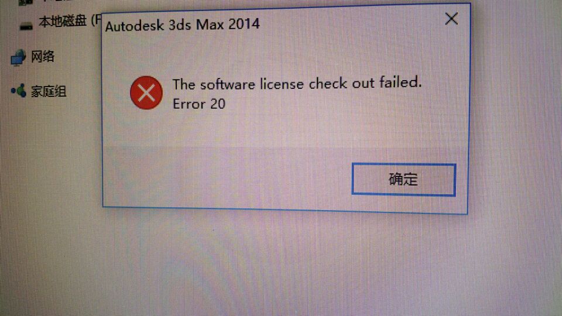Click the license check out failed message
The height and width of the screenshot is (316, 562).
[x=297, y=84]
